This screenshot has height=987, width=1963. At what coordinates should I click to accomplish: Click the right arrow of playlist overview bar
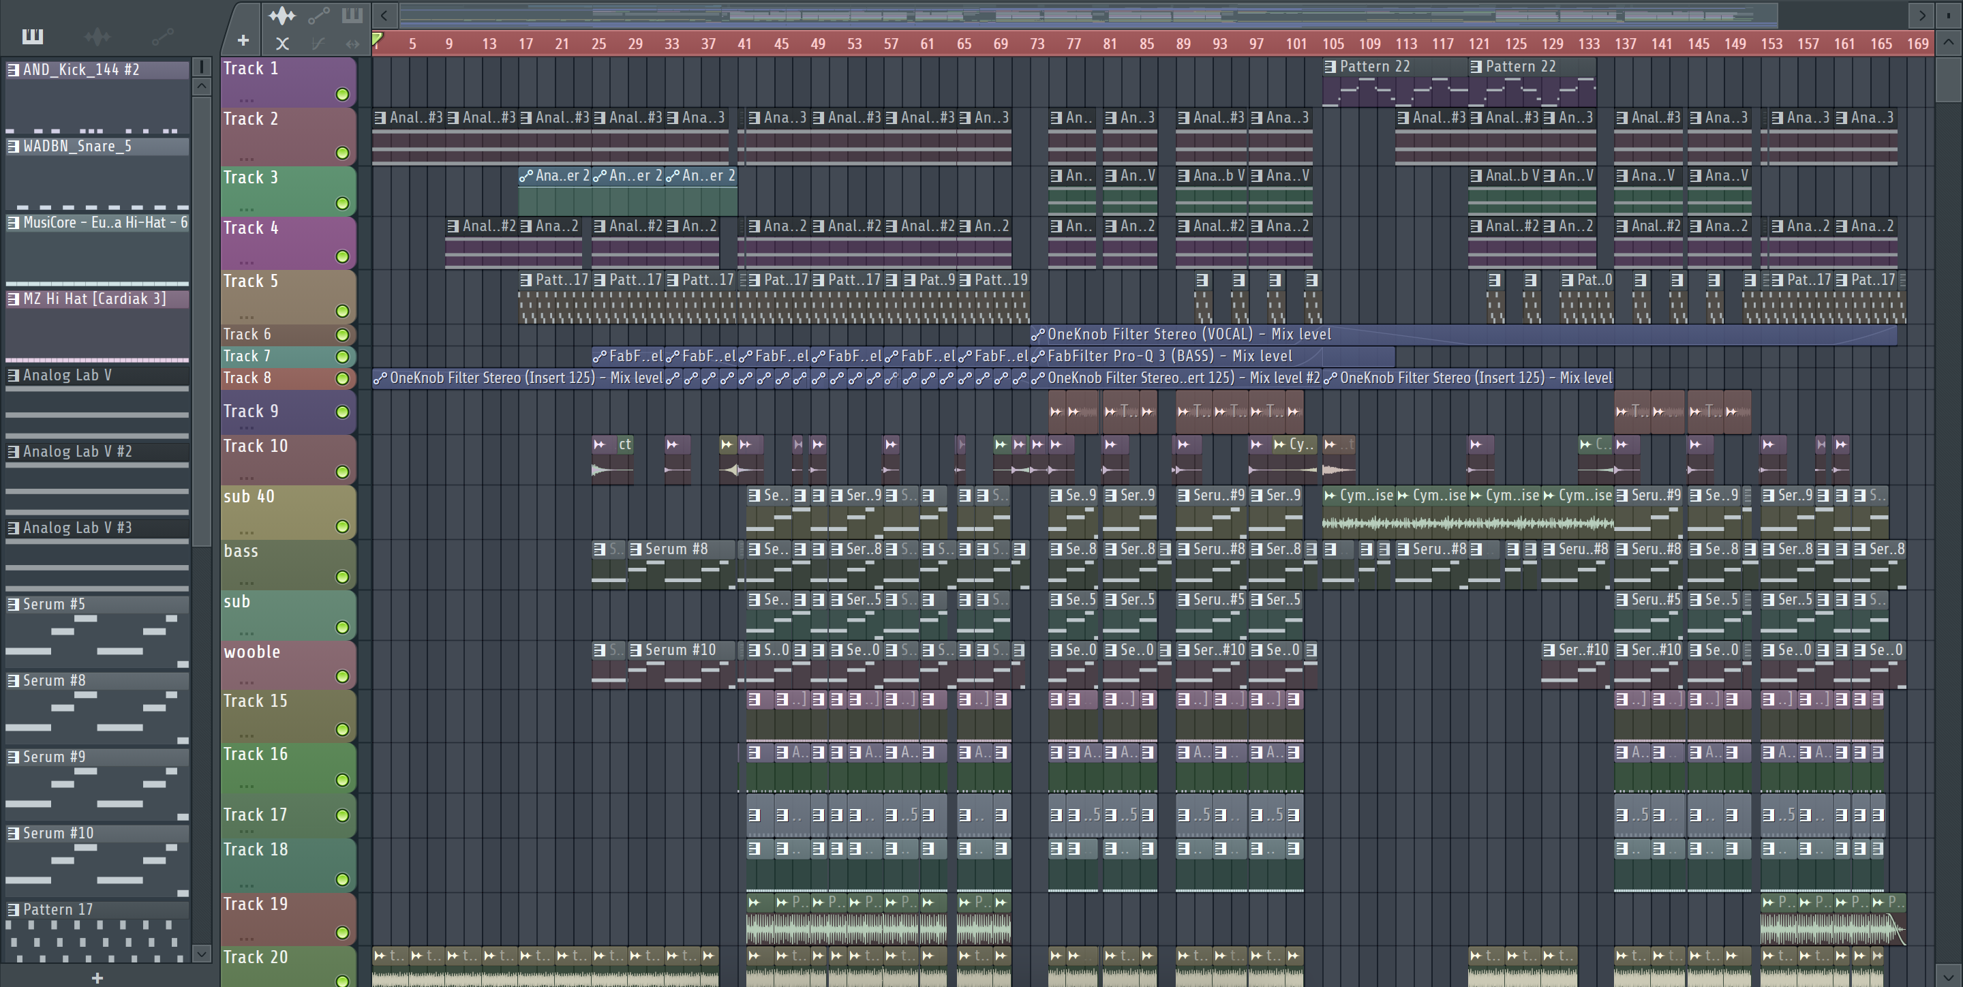click(x=1922, y=14)
